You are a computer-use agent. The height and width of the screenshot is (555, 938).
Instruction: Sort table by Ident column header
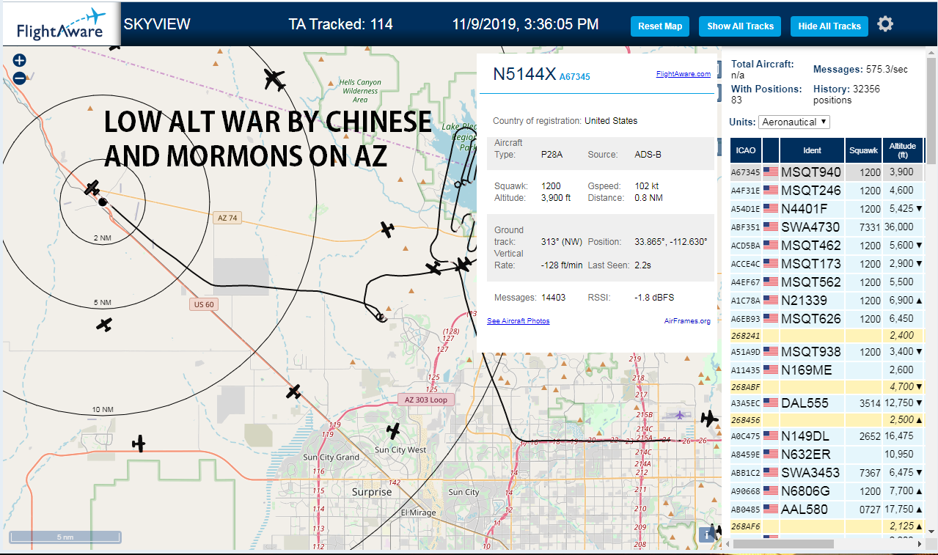pos(812,150)
